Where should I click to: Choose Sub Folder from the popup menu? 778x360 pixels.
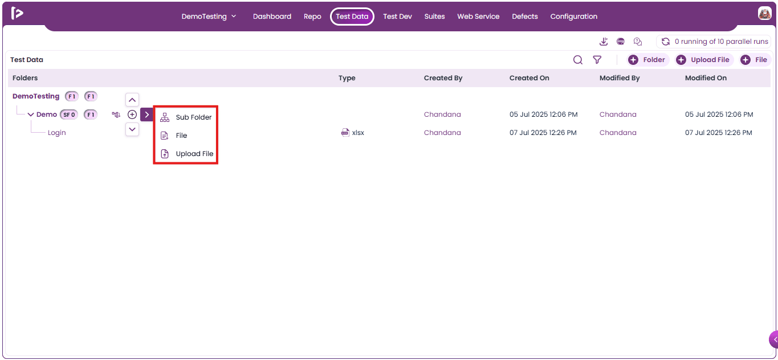(186, 117)
